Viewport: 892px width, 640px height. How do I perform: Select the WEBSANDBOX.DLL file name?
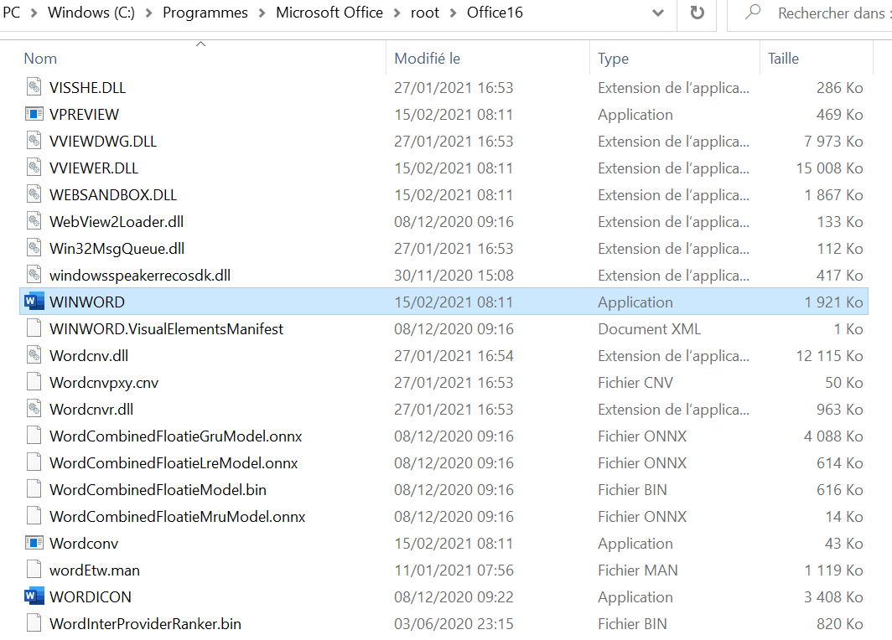[113, 194]
